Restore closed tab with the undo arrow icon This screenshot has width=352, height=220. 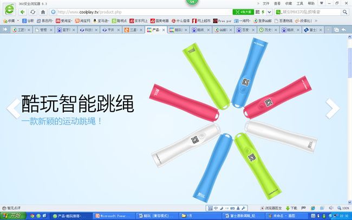(x=344, y=30)
